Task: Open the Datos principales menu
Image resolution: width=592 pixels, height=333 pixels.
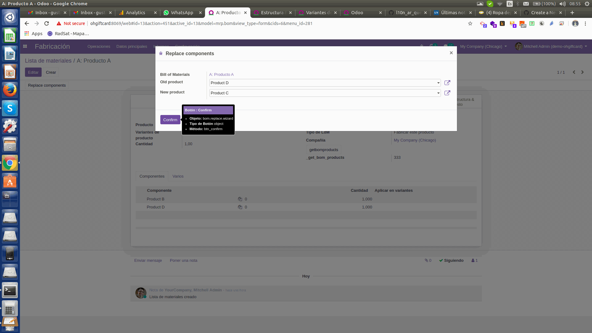Action: (x=132, y=47)
